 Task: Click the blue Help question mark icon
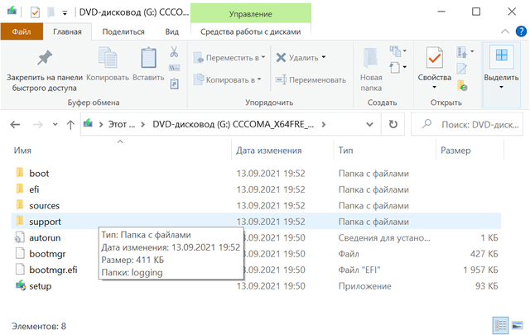[521, 31]
